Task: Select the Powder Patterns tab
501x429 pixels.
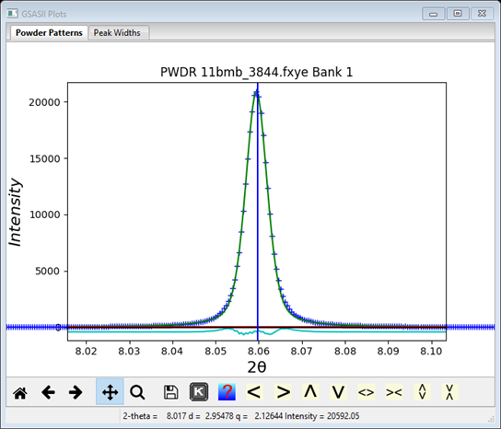Action: coord(49,32)
